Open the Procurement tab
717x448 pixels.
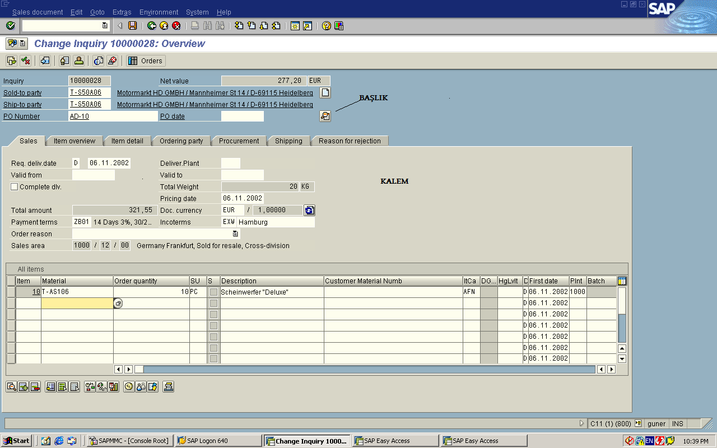point(239,141)
